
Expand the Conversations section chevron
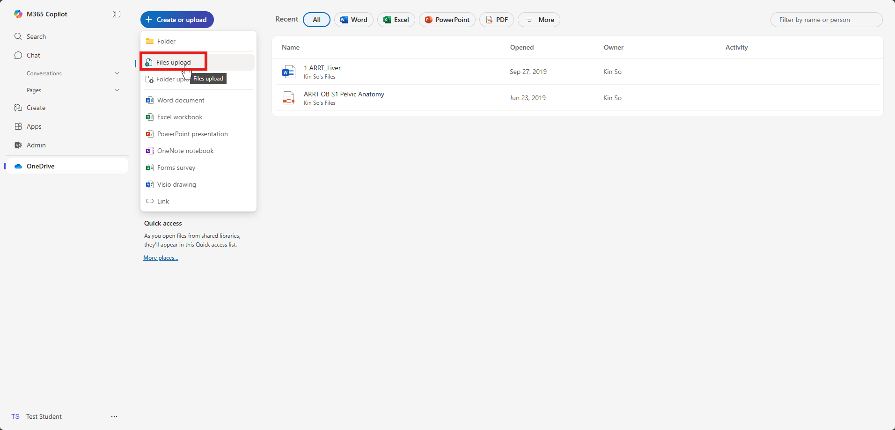(x=117, y=73)
